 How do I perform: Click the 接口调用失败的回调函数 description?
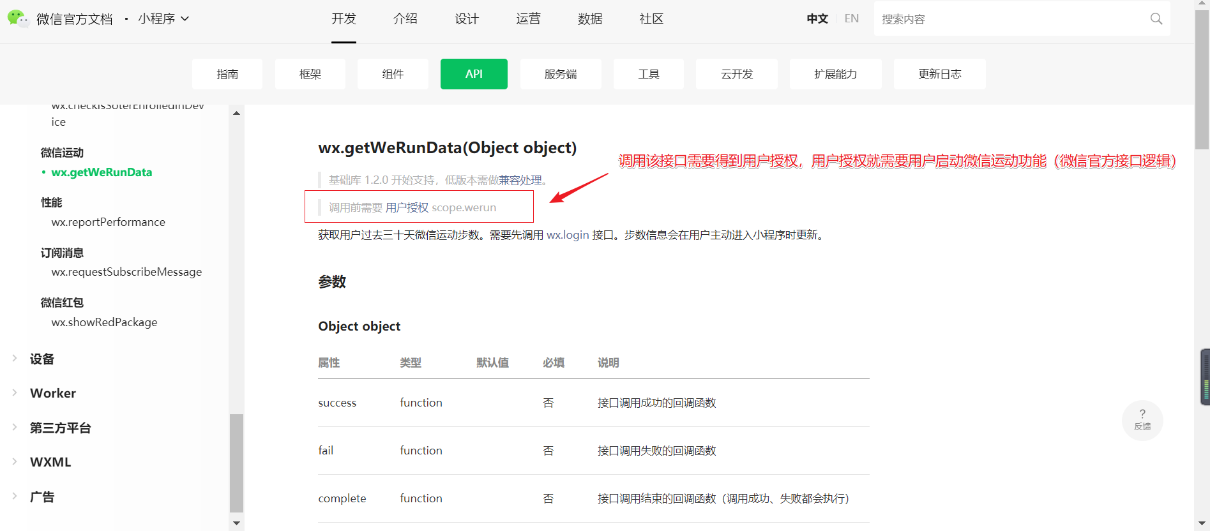coord(657,451)
